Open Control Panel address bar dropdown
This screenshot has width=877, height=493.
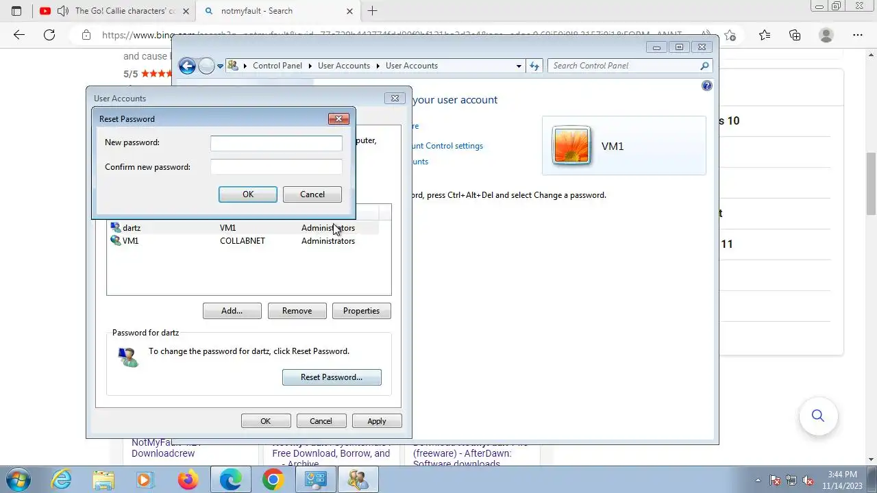point(519,66)
